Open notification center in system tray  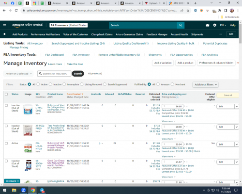pos(236,190)
